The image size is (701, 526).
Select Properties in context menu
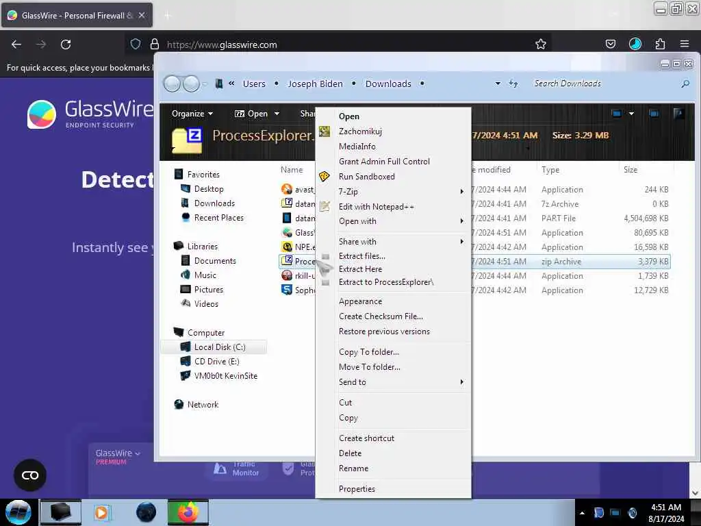tap(357, 488)
